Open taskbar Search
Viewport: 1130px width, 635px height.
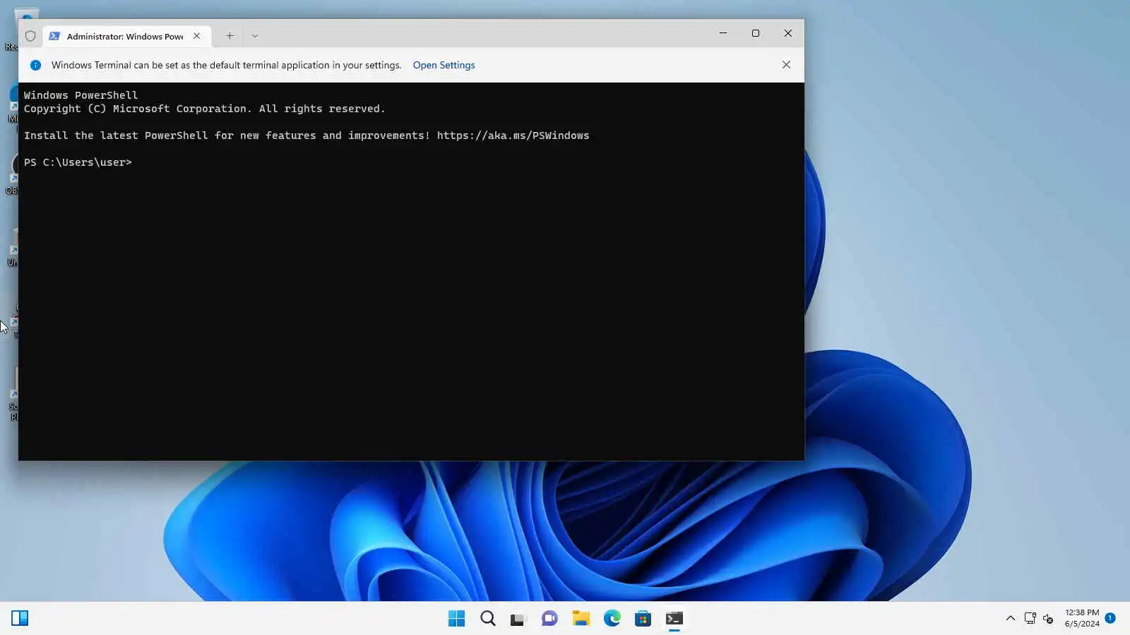(488, 619)
